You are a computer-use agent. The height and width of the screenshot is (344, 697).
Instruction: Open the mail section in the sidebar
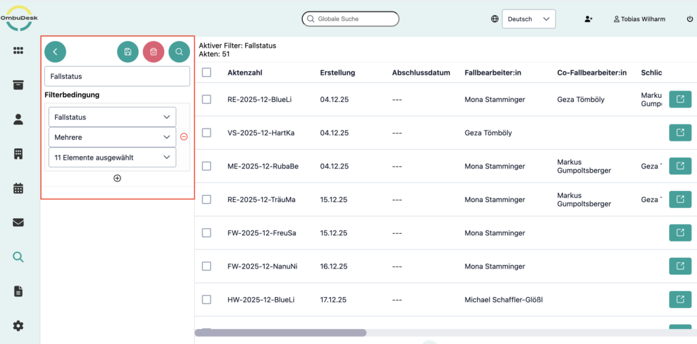18,222
